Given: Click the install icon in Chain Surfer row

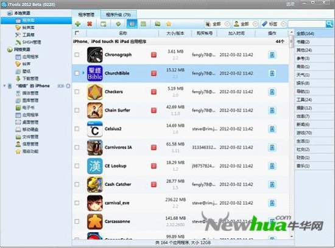Looking at the screenshot, I should 272,111.
